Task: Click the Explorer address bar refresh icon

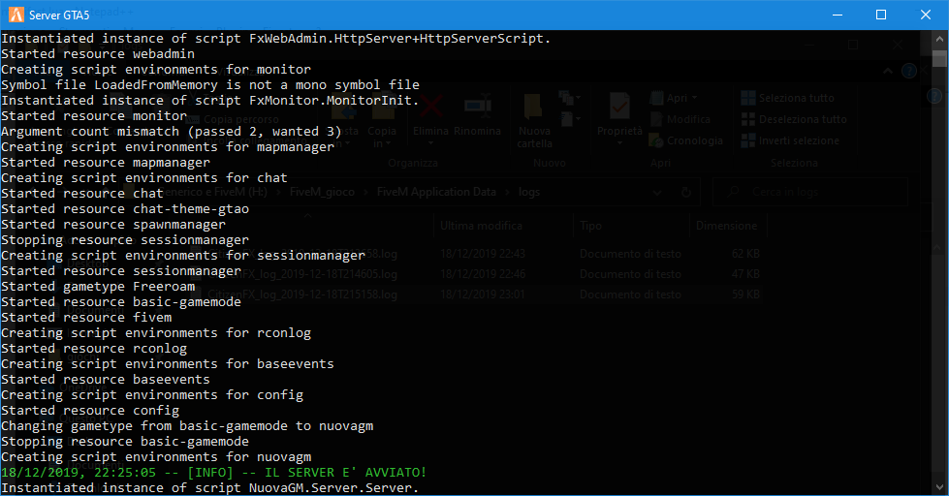Action: (x=685, y=193)
